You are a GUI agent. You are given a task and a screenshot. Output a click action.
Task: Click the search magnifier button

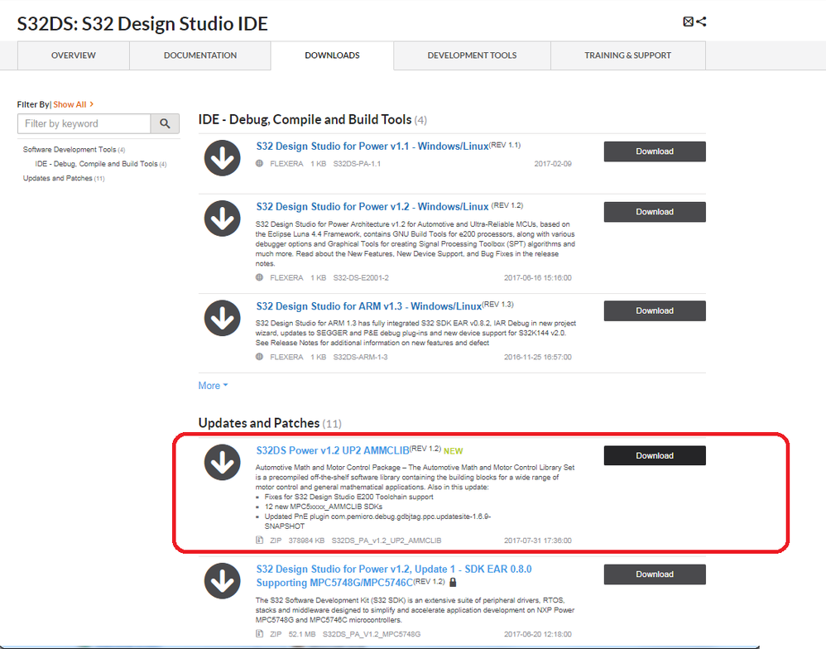pos(165,124)
